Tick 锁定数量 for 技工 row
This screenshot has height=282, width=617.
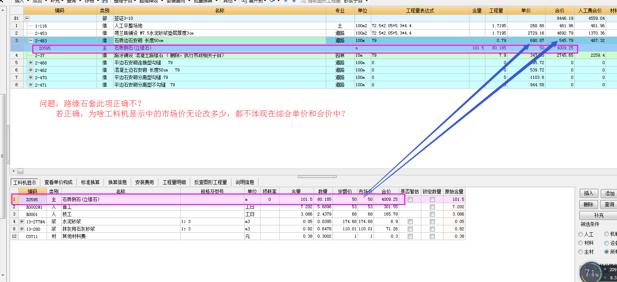pos(432,214)
